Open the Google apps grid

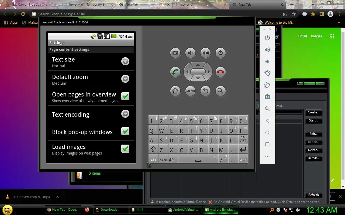pyautogui.click(x=332, y=36)
